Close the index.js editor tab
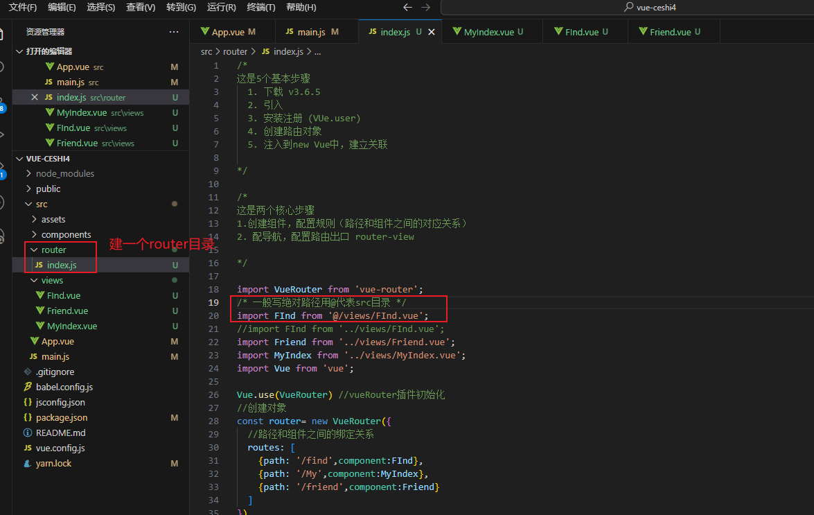814x515 pixels. (x=432, y=32)
